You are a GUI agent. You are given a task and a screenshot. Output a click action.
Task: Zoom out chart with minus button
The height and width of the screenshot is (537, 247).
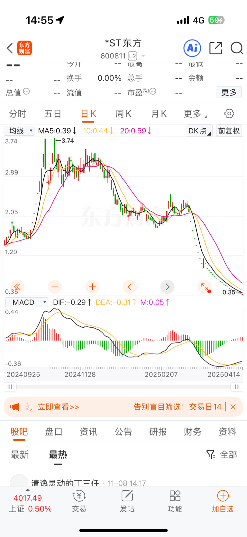(55, 287)
